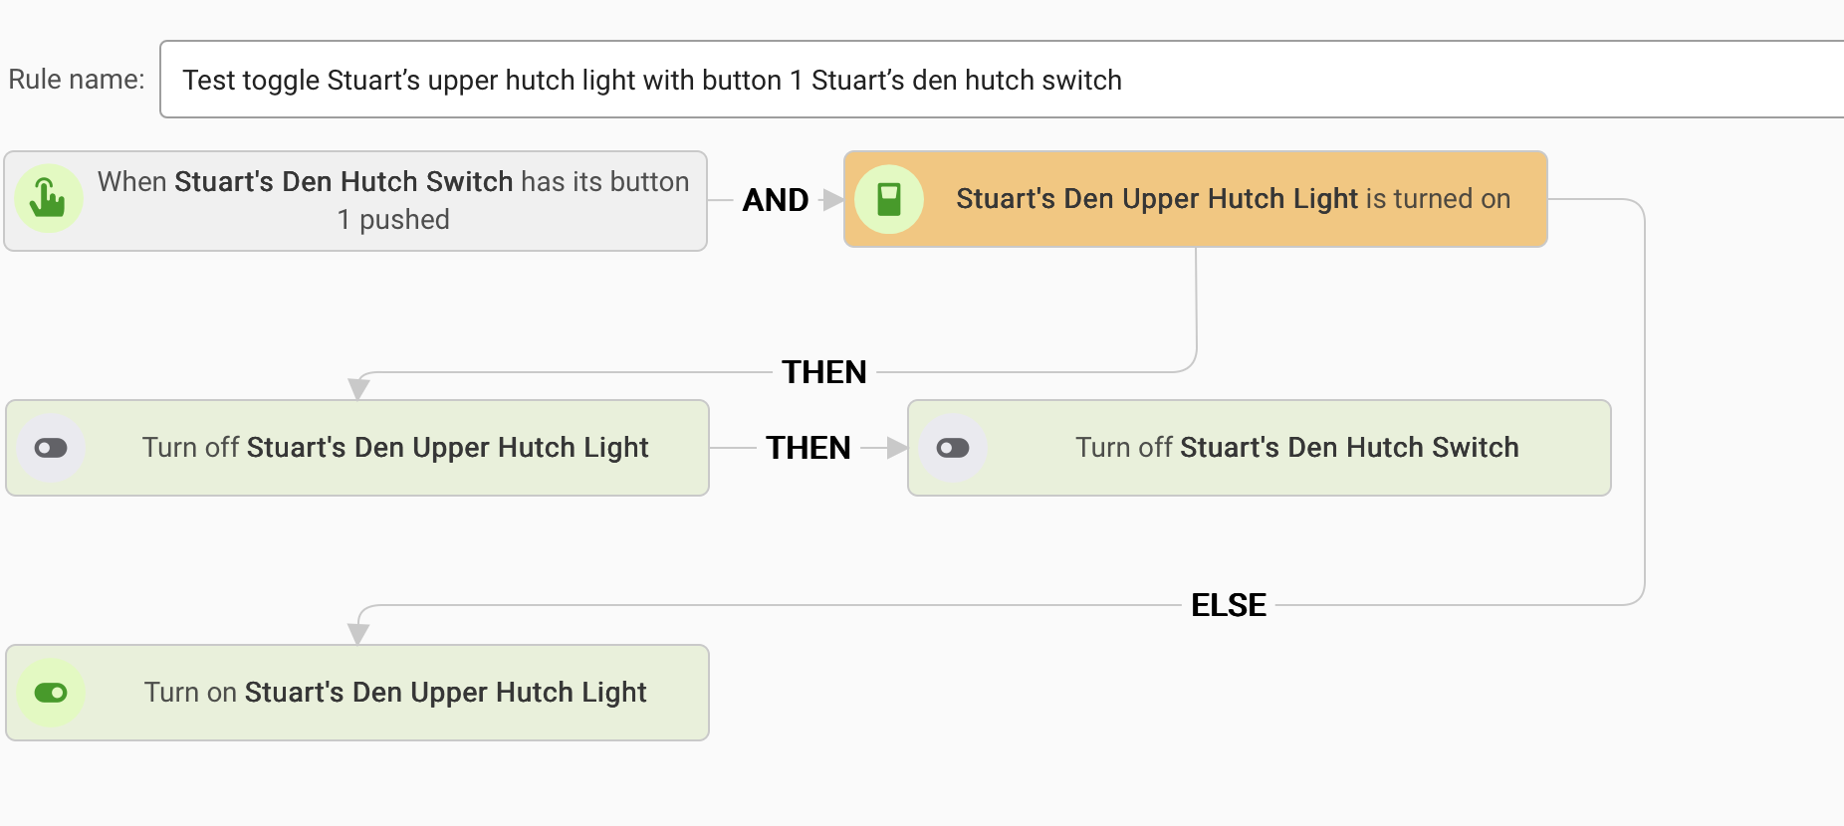Open the Turn off Upper Hutch Light action

point(395,448)
